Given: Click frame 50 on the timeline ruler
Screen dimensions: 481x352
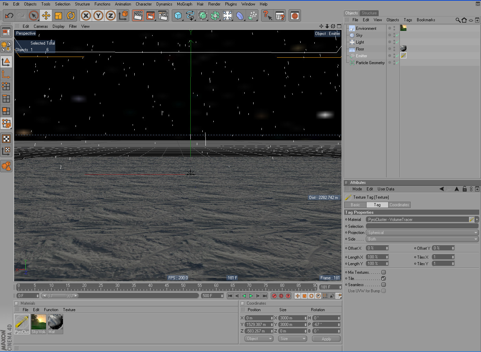Looking at the screenshot, I should coord(183,288).
